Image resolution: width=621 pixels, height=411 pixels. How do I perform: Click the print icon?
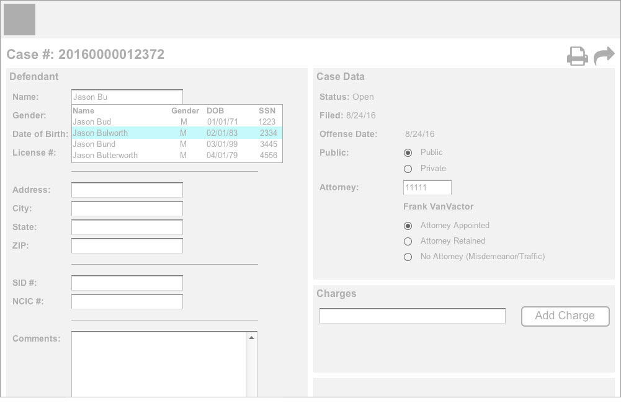[x=577, y=56]
